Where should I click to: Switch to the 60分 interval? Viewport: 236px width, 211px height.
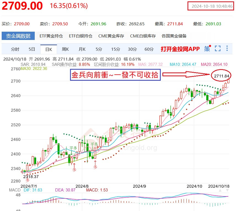(x=149, y=49)
